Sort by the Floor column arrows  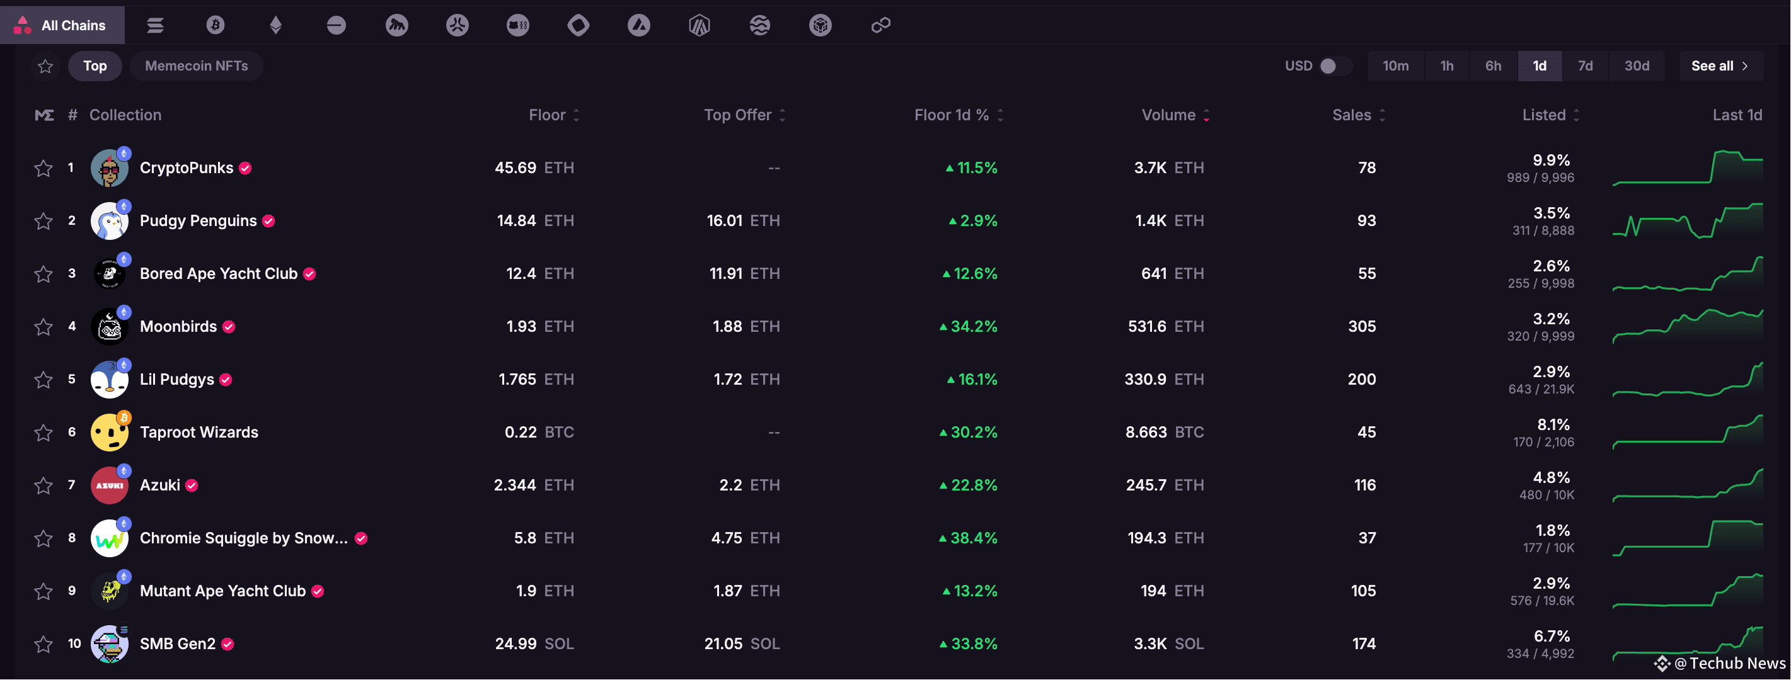577,116
